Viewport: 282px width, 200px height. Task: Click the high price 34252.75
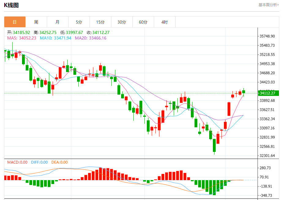point(48,32)
